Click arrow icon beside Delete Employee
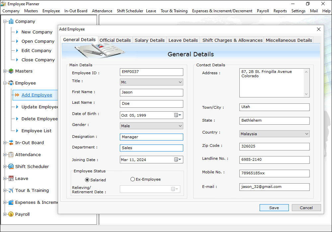This screenshot has width=332, height=232. coord(17,119)
